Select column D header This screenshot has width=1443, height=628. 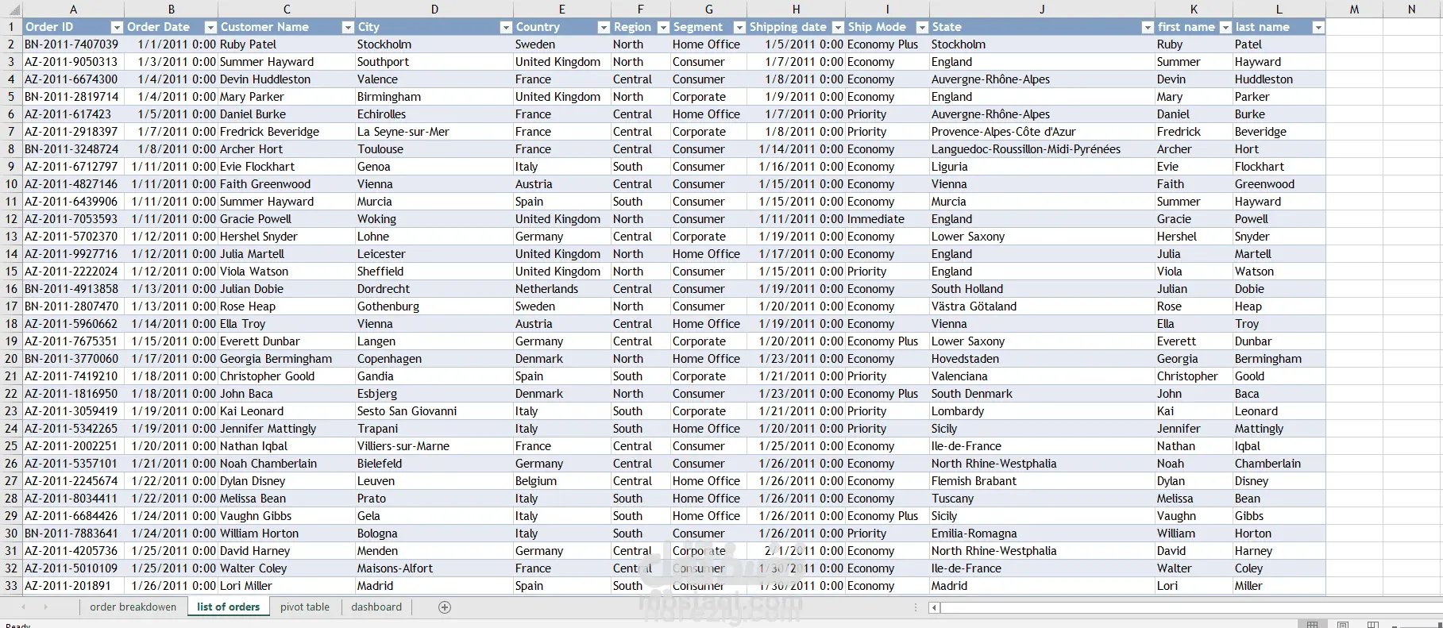434,10
